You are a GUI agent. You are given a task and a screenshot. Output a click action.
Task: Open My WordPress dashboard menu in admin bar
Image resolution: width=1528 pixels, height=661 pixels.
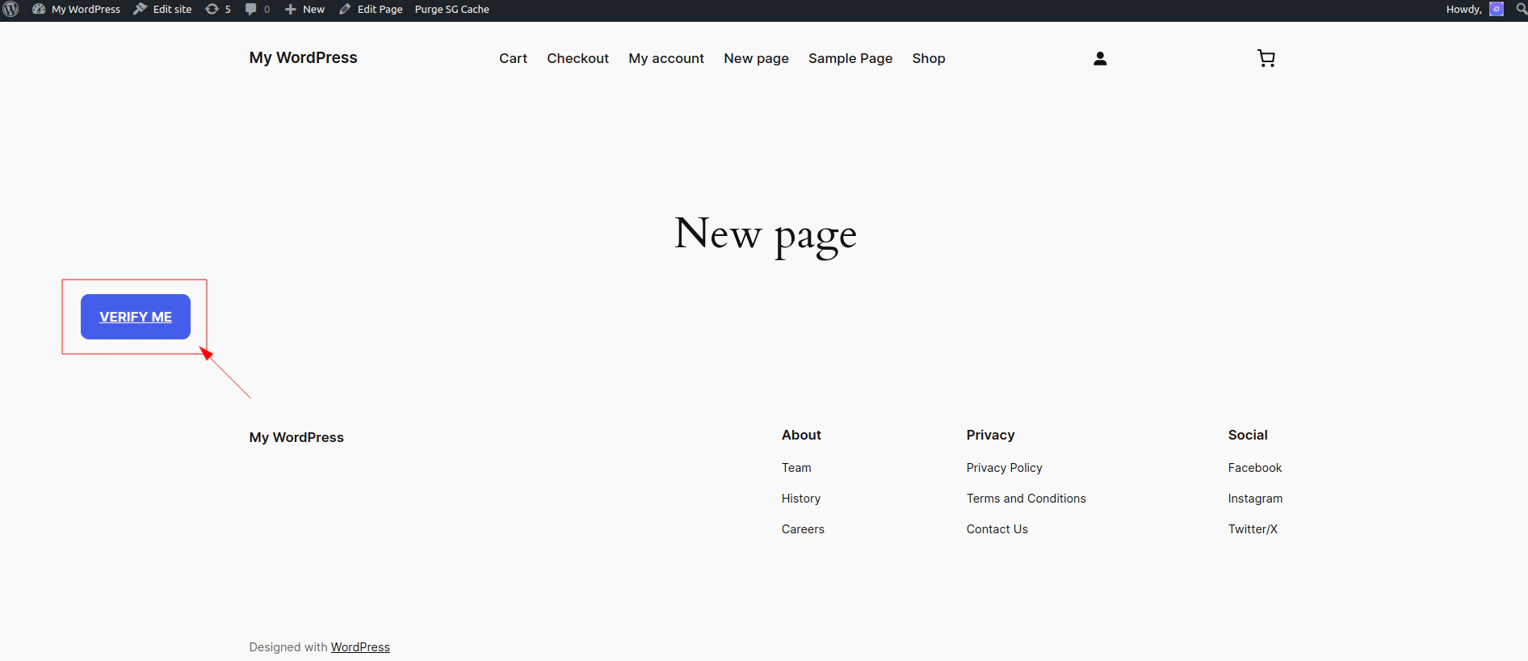[x=76, y=9]
